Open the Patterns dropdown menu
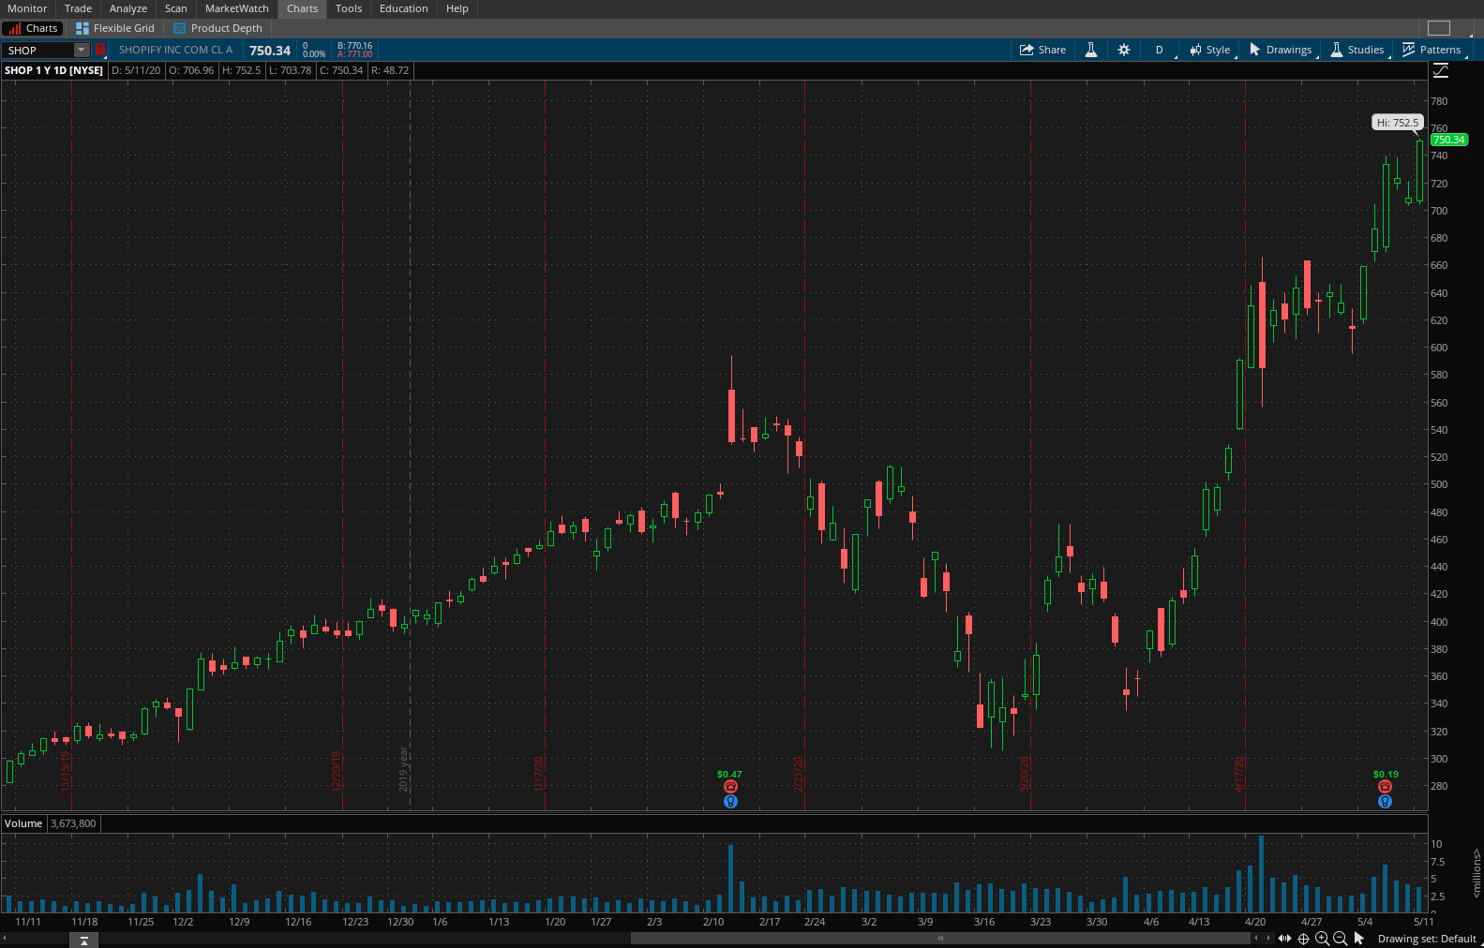1484x948 pixels. 1432,50
